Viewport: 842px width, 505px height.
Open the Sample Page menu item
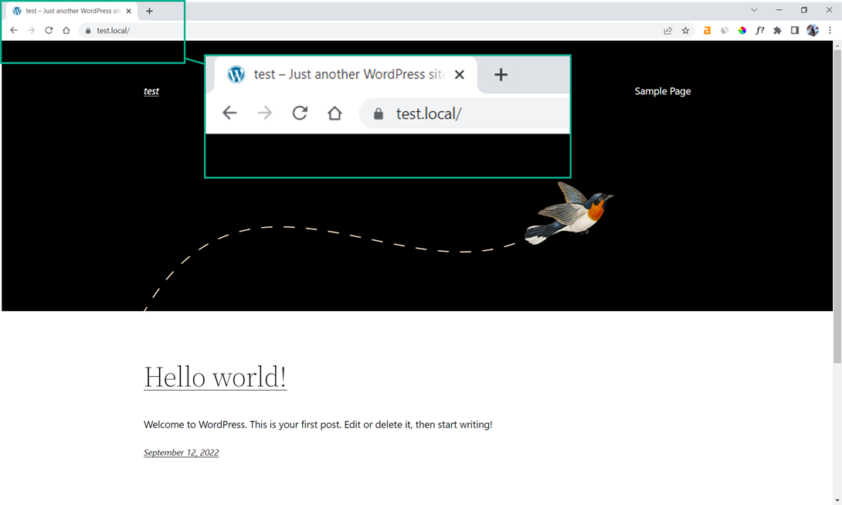click(x=662, y=91)
